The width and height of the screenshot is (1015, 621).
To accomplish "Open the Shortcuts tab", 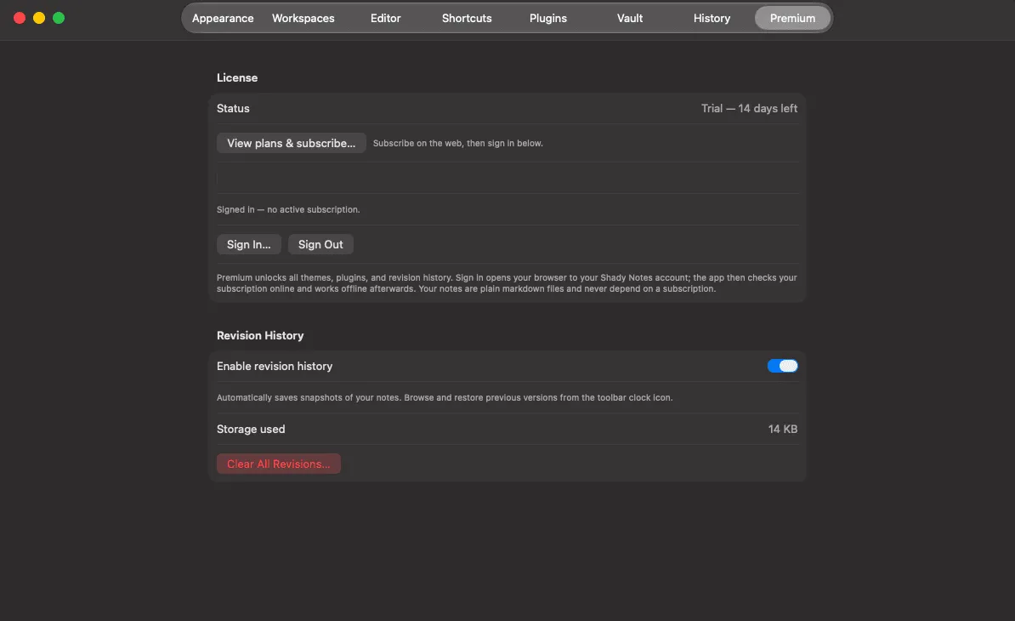I will [x=467, y=18].
